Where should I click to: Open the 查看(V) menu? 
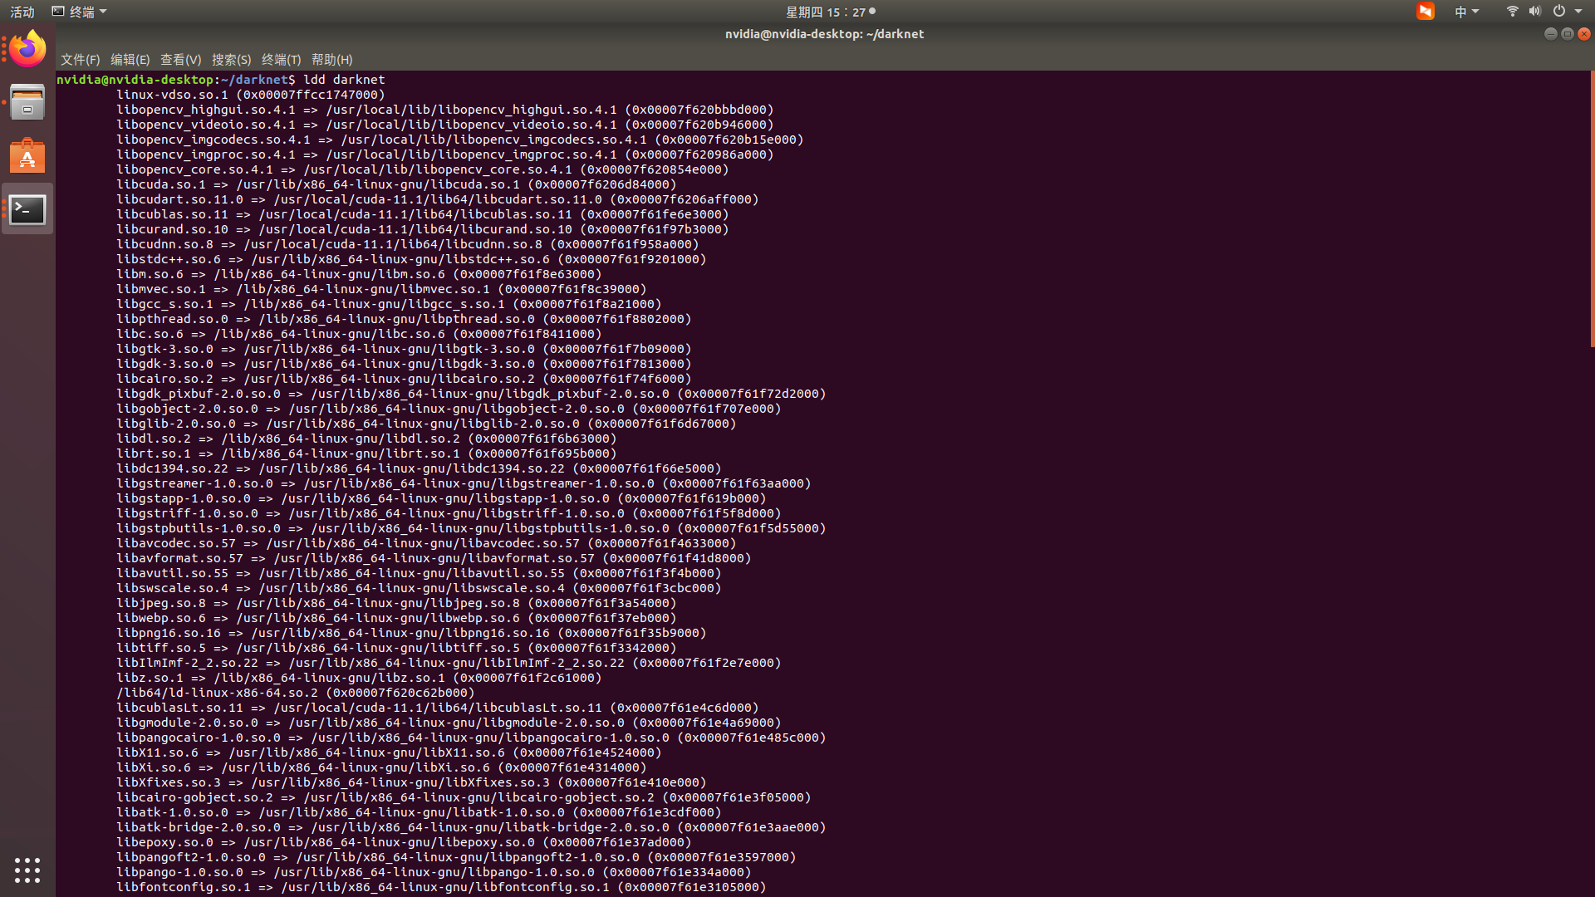click(180, 59)
